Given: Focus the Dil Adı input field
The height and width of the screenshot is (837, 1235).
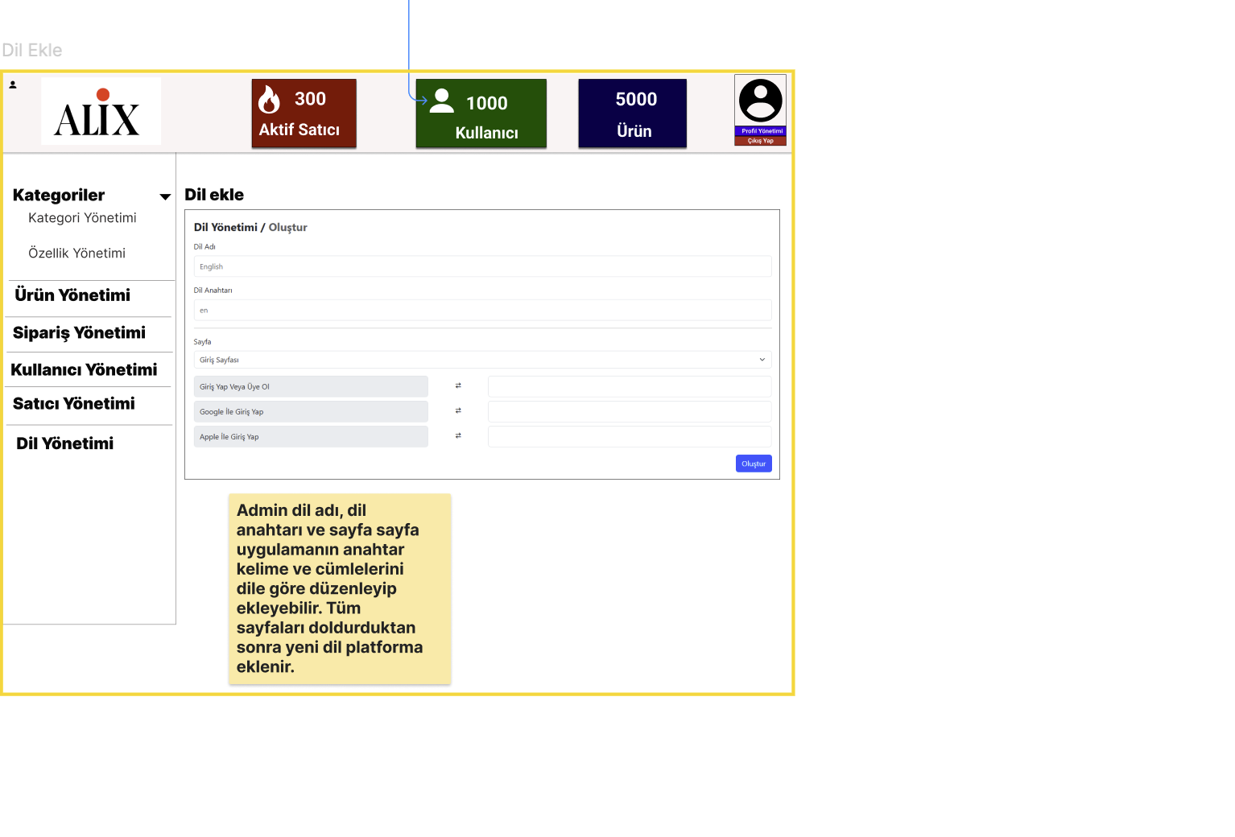Looking at the screenshot, I should pos(482,266).
